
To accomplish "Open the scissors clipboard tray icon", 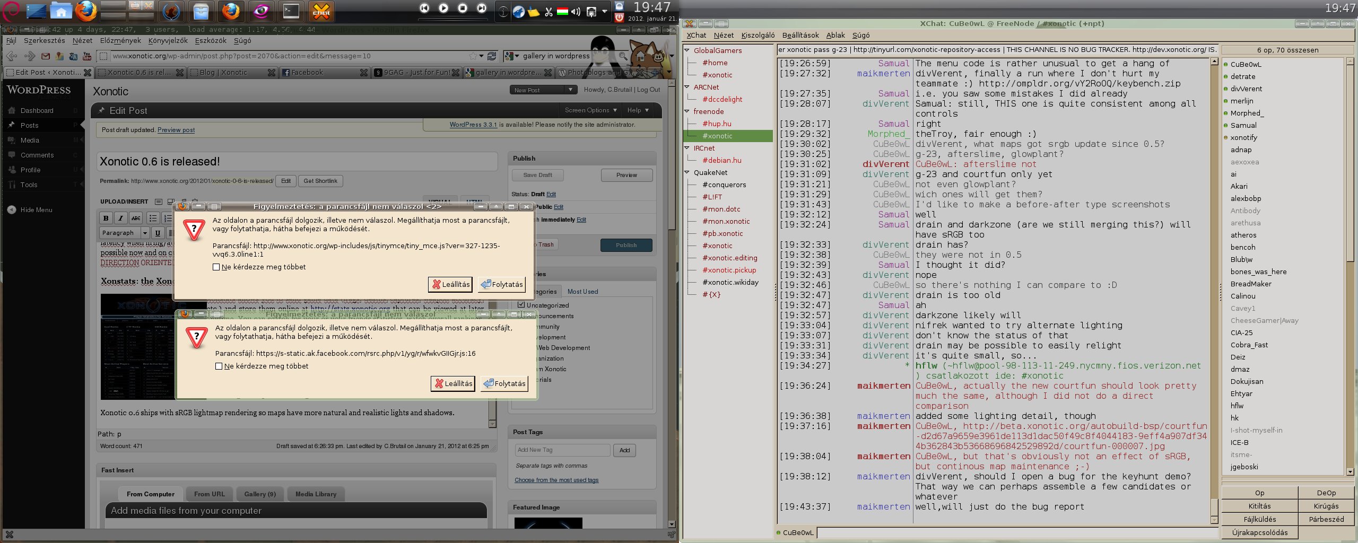I will click(549, 11).
